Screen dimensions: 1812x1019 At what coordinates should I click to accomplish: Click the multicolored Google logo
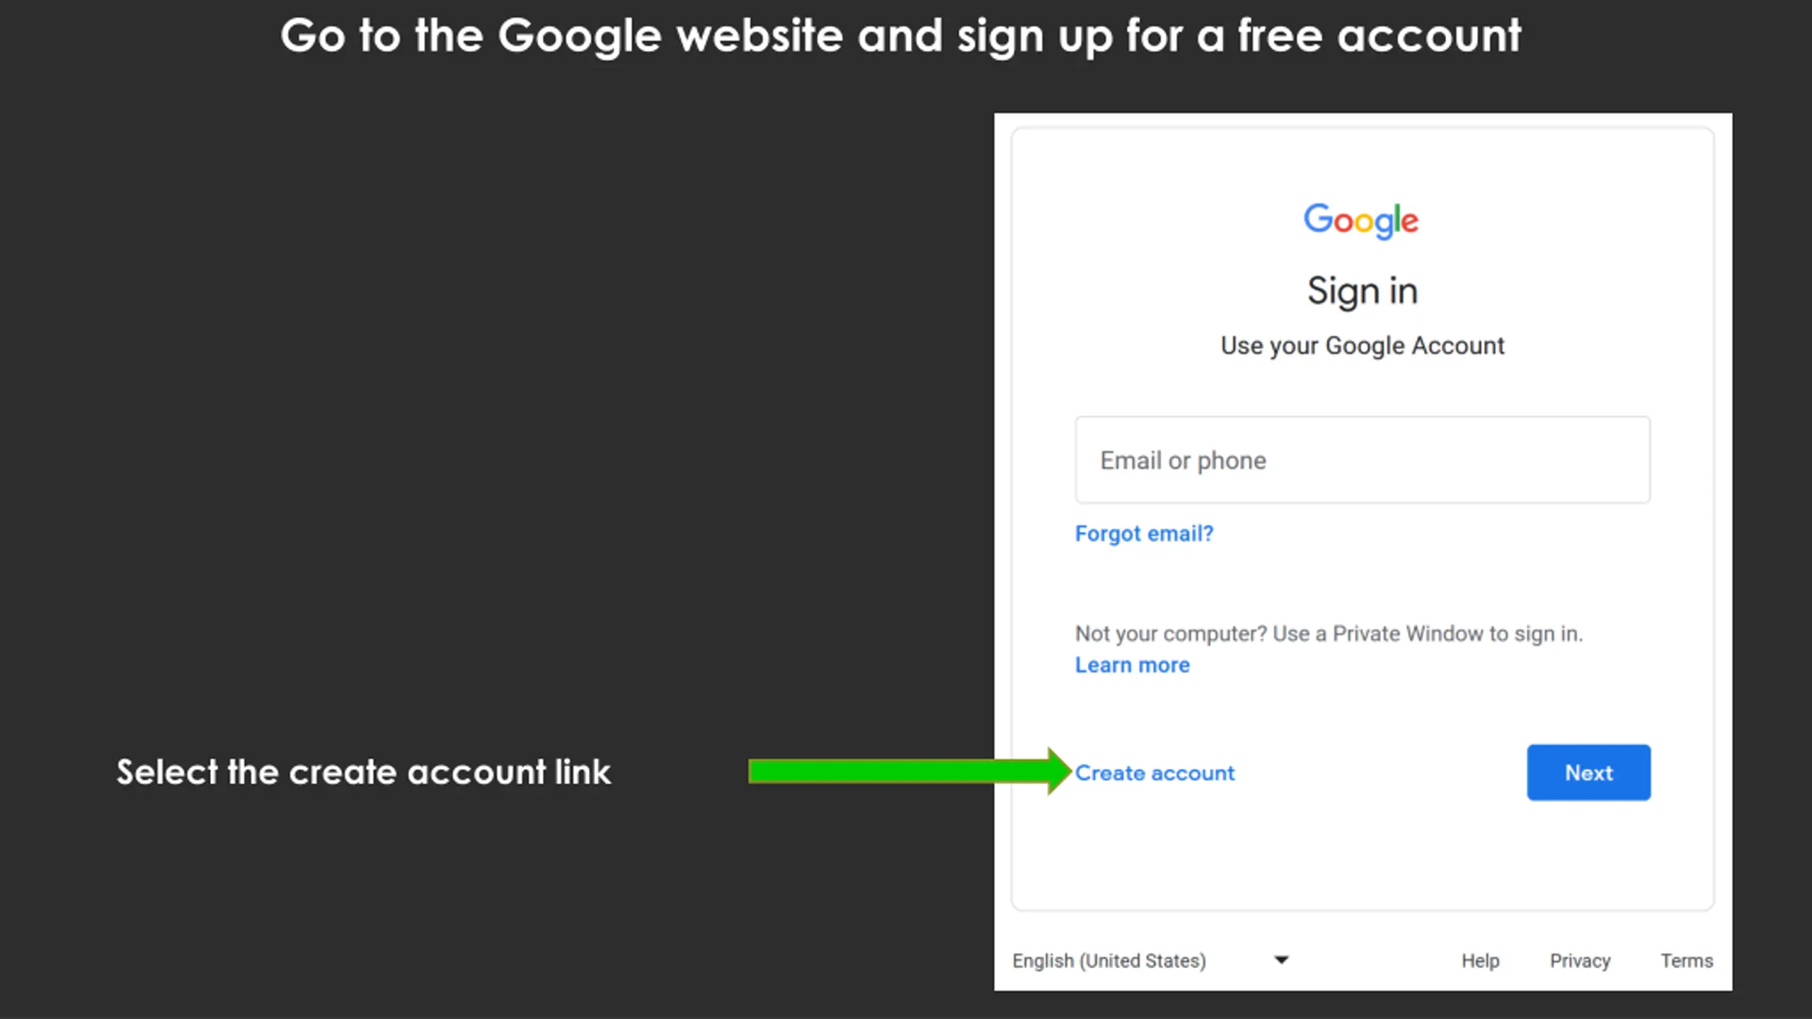[x=1361, y=221]
